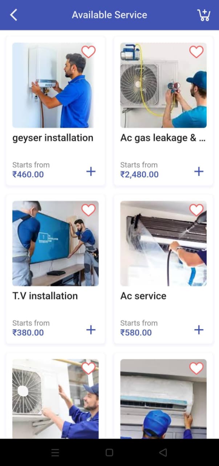Add geyser installation with the plus icon
219x466 pixels.
tap(91, 171)
